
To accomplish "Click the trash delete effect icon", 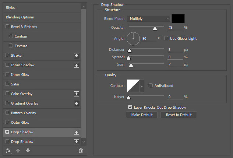I will 81,151.
